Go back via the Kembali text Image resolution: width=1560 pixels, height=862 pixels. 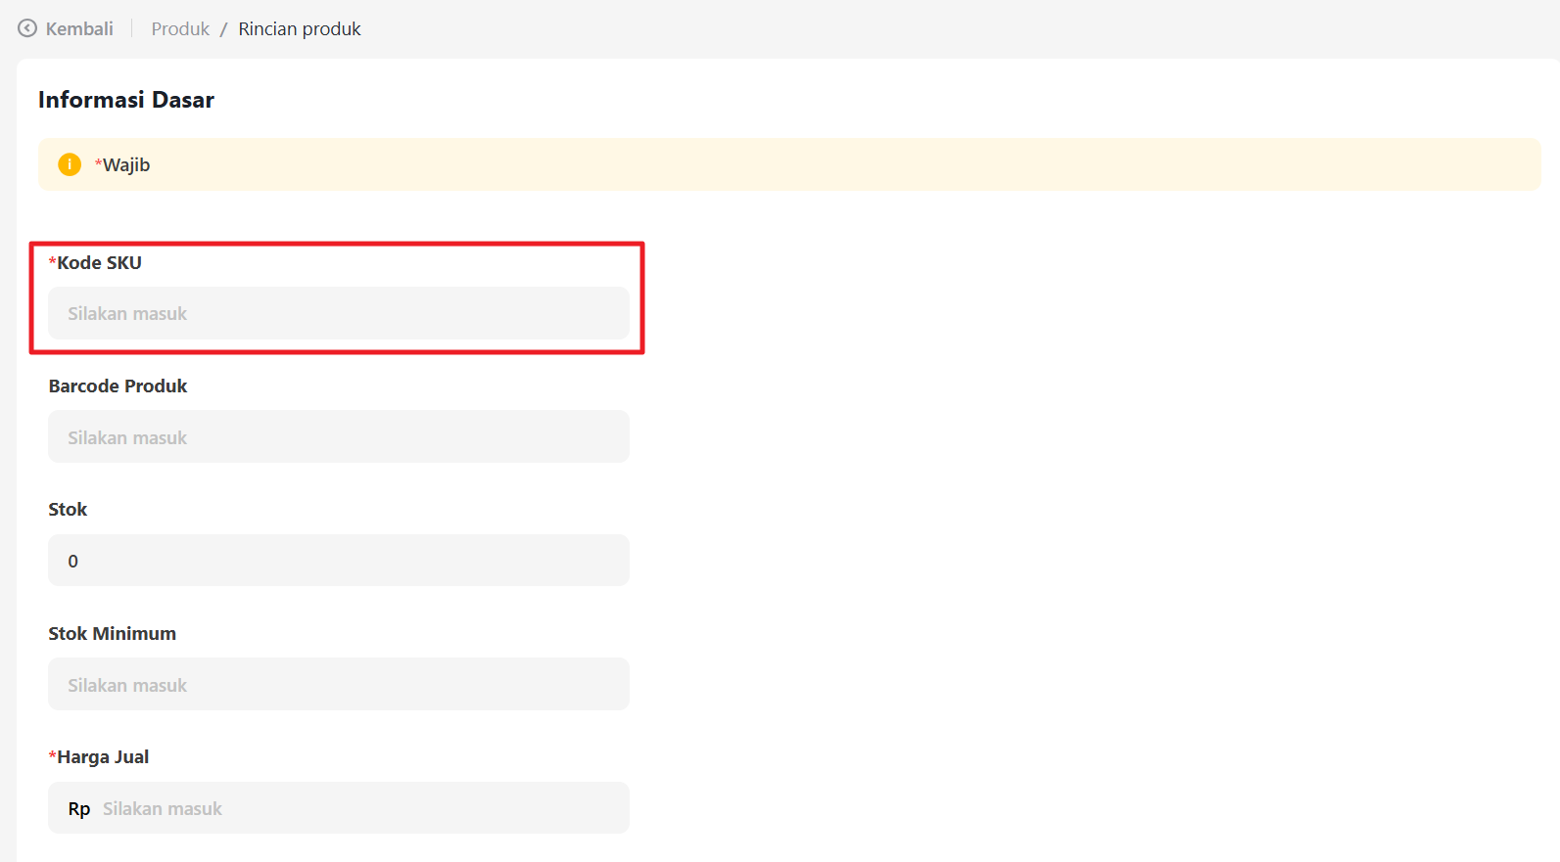[x=79, y=28]
